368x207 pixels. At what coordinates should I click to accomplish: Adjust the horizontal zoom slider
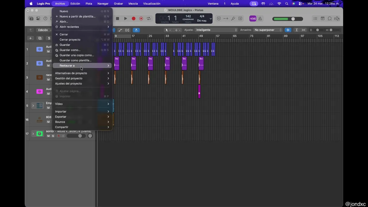(335, 30)
